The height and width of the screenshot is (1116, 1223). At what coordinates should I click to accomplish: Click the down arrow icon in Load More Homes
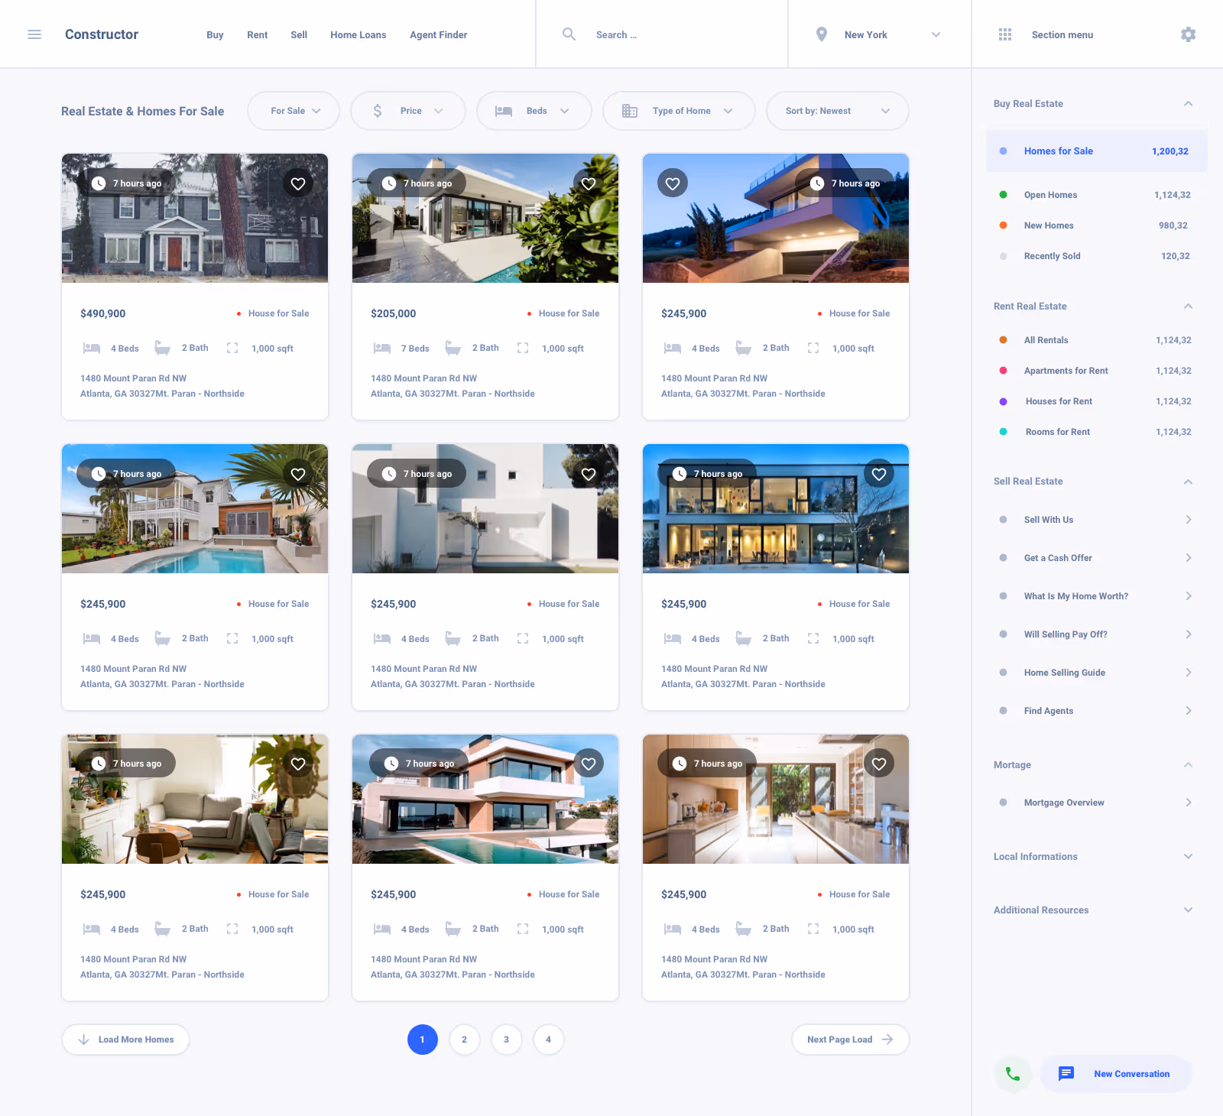84,1040
